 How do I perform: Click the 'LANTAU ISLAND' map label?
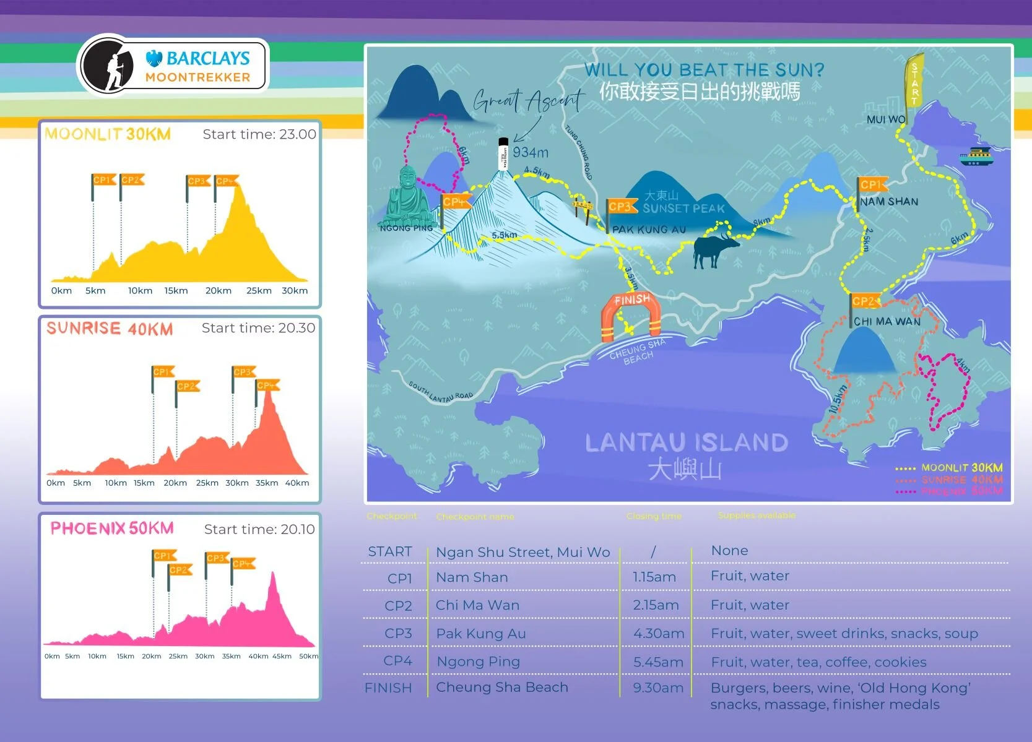[x=687, y=442]
